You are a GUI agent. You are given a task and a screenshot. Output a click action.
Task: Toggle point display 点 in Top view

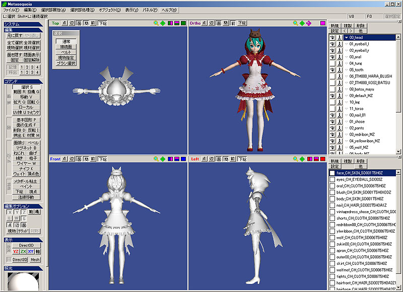tap(64, 23)
